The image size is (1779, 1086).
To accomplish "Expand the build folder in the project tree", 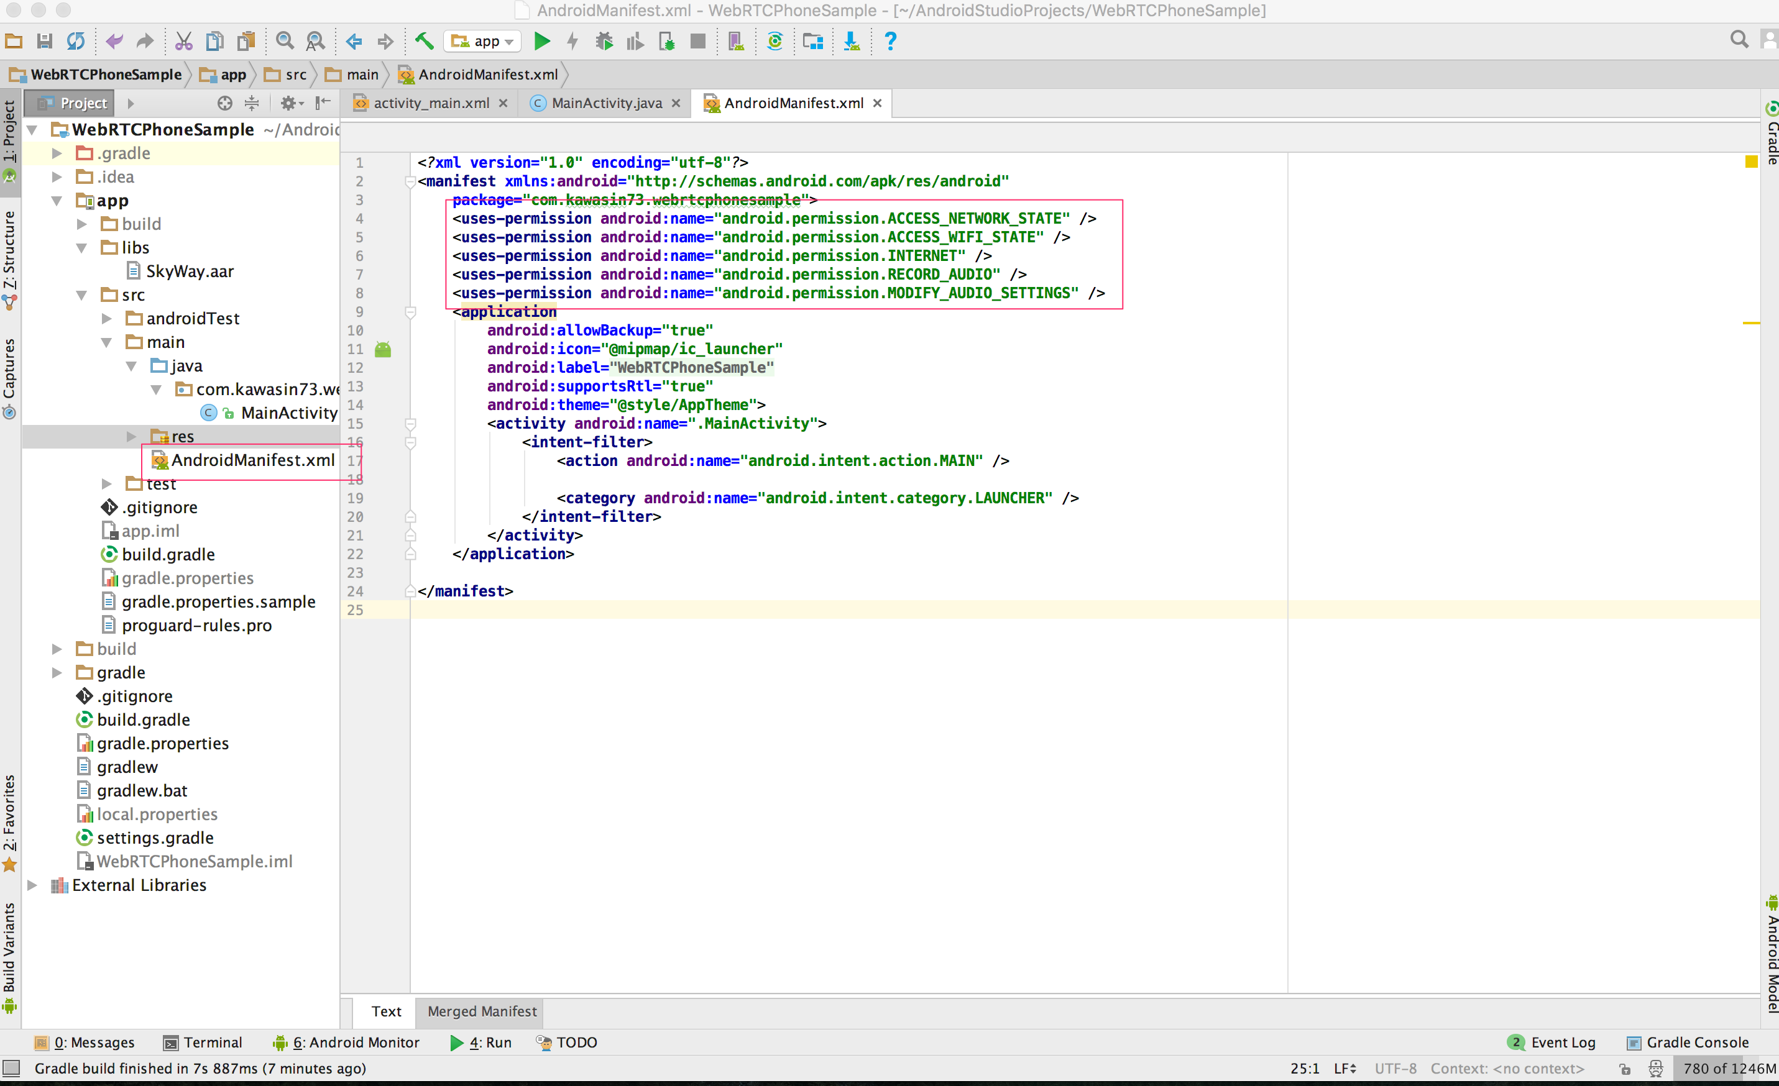I will tap(81, 224).
